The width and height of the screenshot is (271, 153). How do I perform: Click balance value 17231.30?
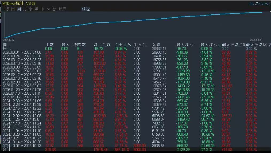159,71
